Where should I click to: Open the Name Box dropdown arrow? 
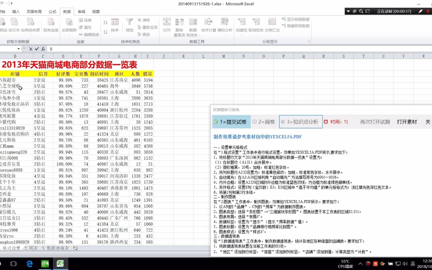(x=19, y=49)
